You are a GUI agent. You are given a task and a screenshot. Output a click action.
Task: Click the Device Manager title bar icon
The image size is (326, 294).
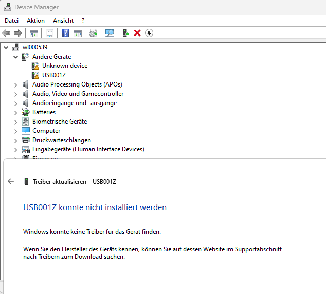pos(8,7)
